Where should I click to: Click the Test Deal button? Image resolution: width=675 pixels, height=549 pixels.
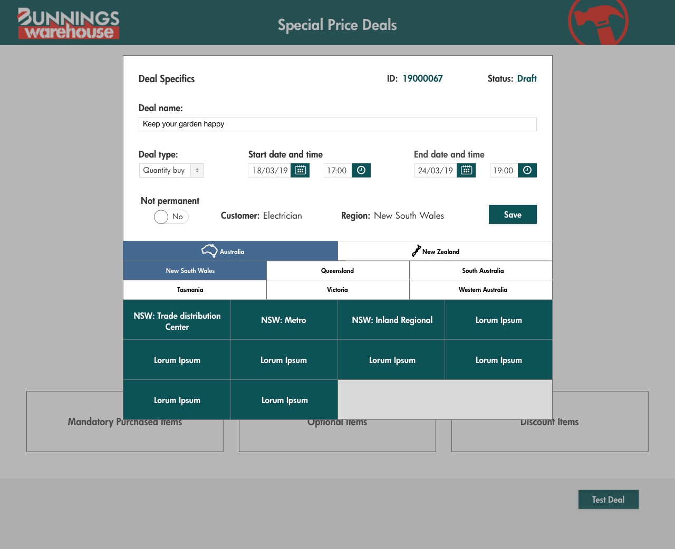click(x=608, y=499)
